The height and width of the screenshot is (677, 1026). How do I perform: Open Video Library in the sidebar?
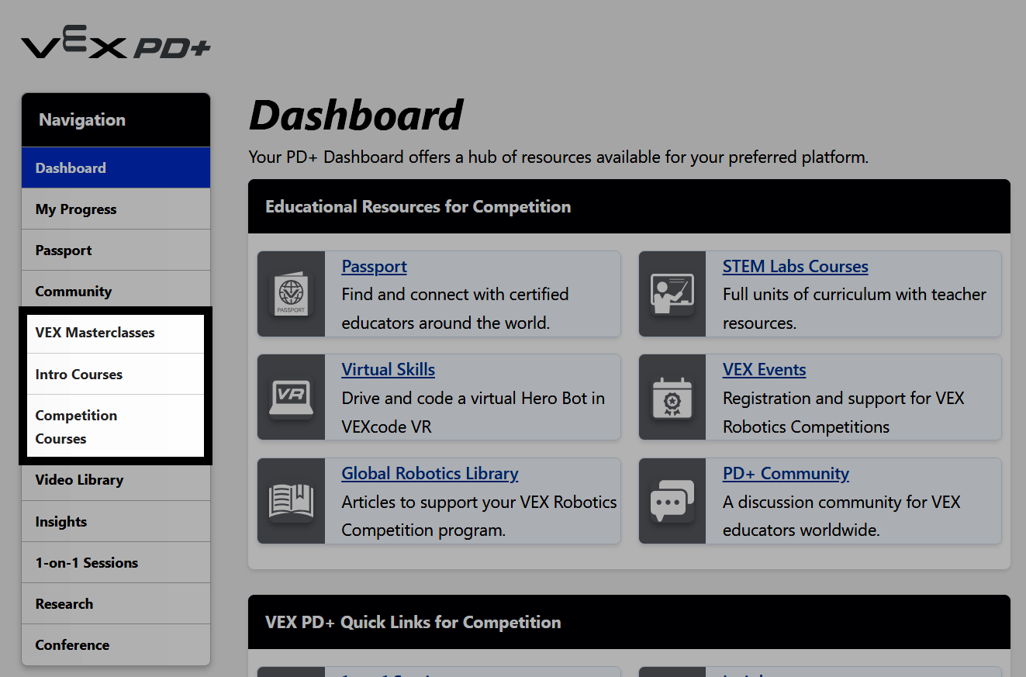[116, 480]
